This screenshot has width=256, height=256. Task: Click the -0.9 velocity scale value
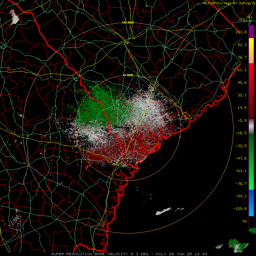click(x=242, y=121)
